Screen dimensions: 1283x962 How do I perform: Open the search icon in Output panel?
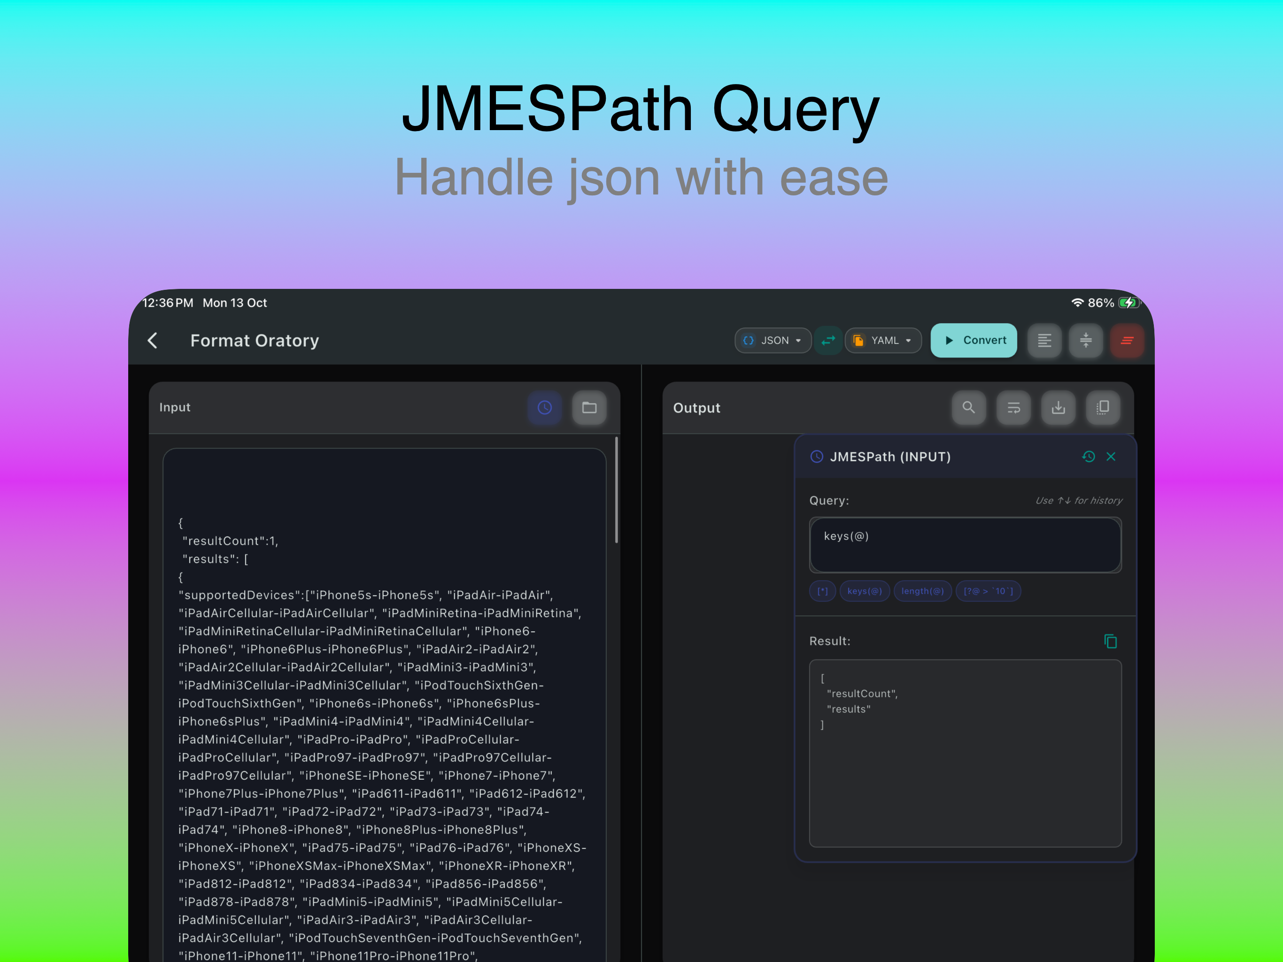969,408
